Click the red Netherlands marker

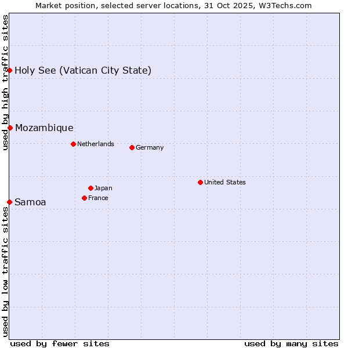[x=73, y=144]
